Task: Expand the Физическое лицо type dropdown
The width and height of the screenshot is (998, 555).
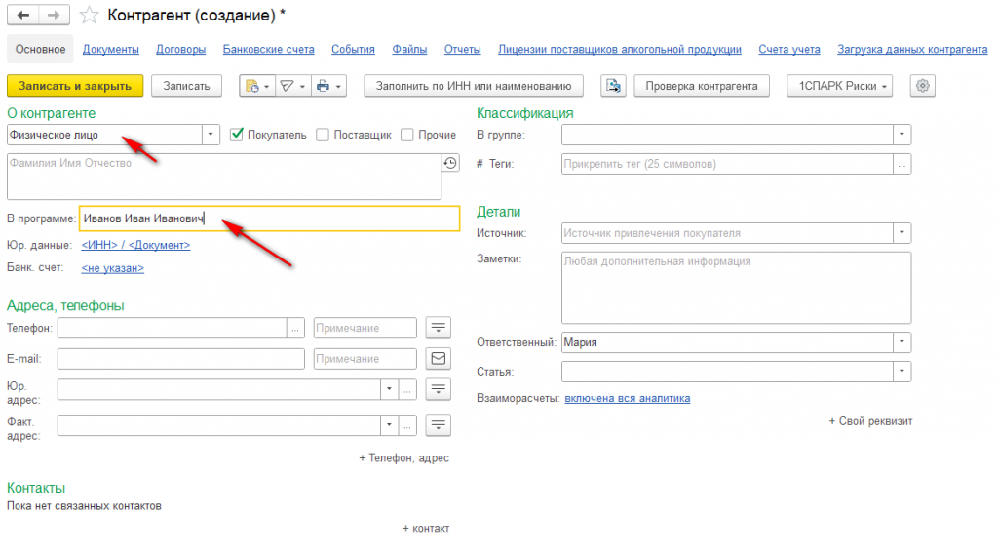Action: point(211,135)
